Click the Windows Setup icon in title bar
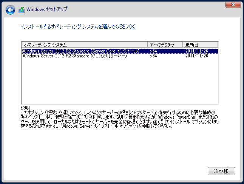The image size is (244, 184). point(22,10)
